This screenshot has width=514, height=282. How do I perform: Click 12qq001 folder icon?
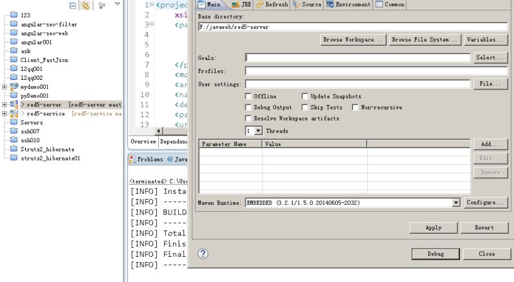pyautogui.click(x=14, y=68)
